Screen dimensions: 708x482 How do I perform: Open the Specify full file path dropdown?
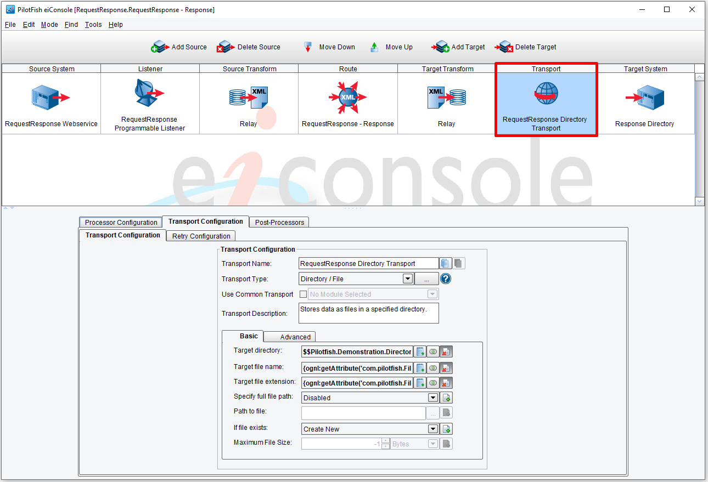click(x=432, y=398)
